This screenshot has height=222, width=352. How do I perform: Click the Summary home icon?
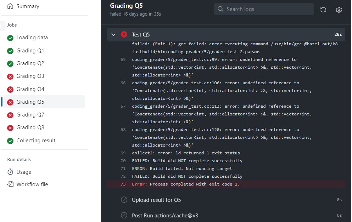point(10,6)
